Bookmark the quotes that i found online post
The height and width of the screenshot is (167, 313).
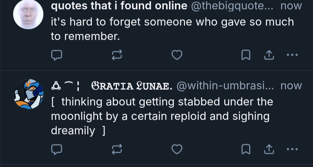(x=246, y=55)
